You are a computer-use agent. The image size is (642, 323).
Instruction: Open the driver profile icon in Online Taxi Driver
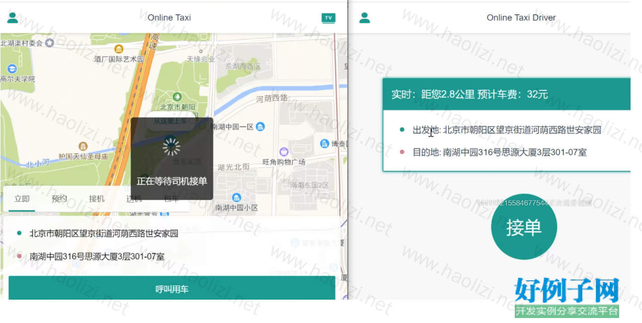[365, 18]
